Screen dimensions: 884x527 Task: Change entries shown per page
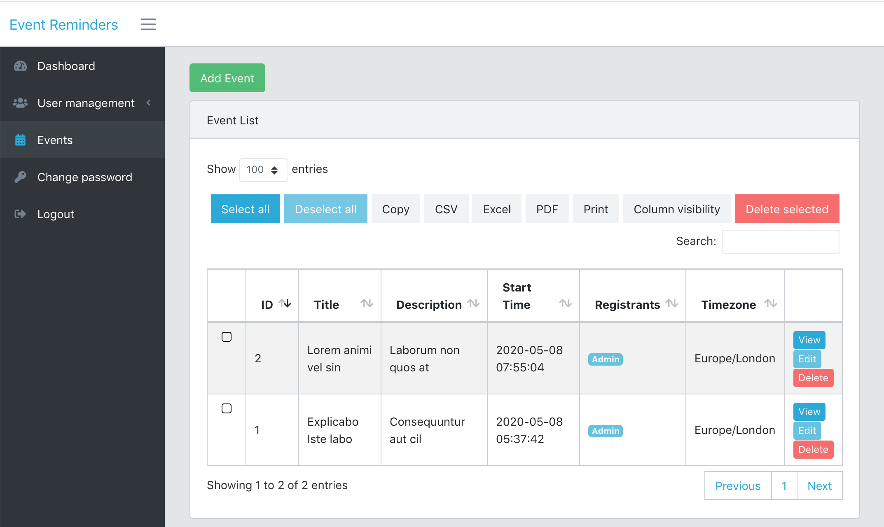[x=262, y=169]
